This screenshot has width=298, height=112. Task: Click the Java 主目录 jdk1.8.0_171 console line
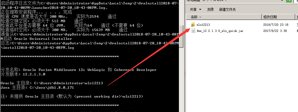(37, 88)
